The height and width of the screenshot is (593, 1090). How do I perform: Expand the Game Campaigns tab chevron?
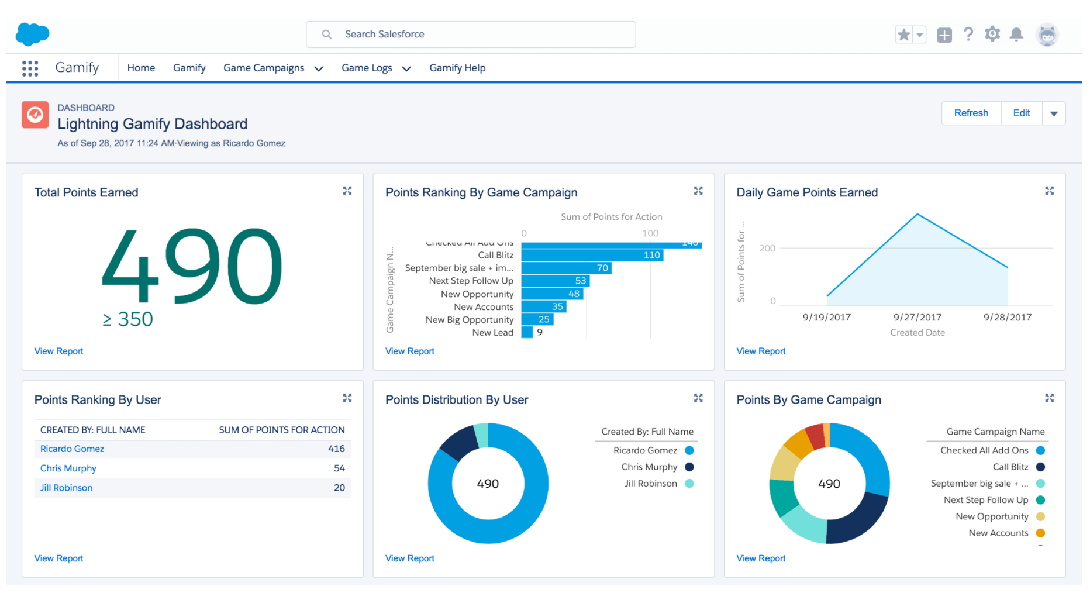[319, 68]
